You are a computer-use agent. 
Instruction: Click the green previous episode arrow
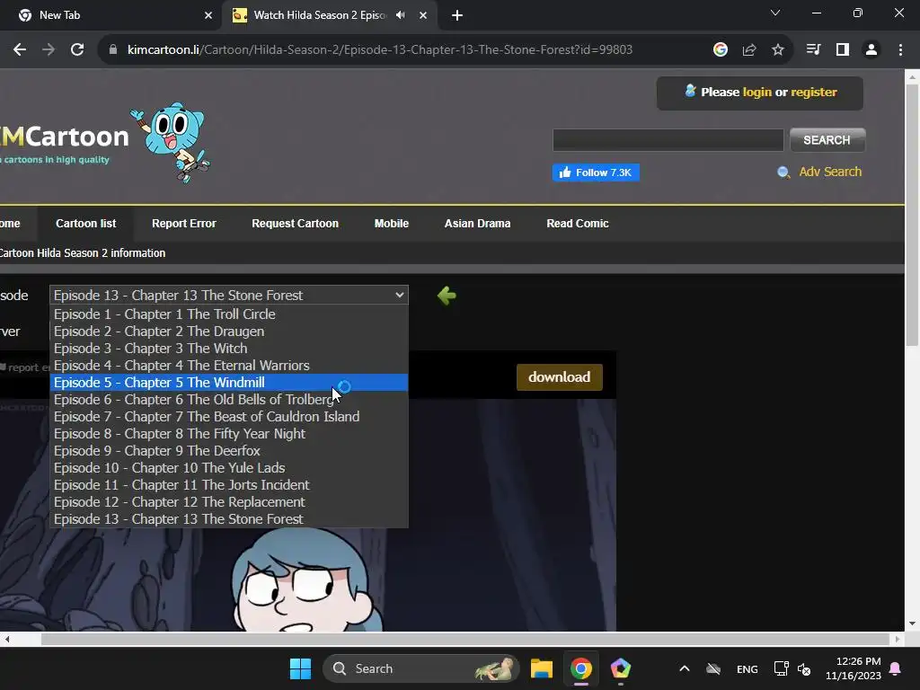[447, 295]
